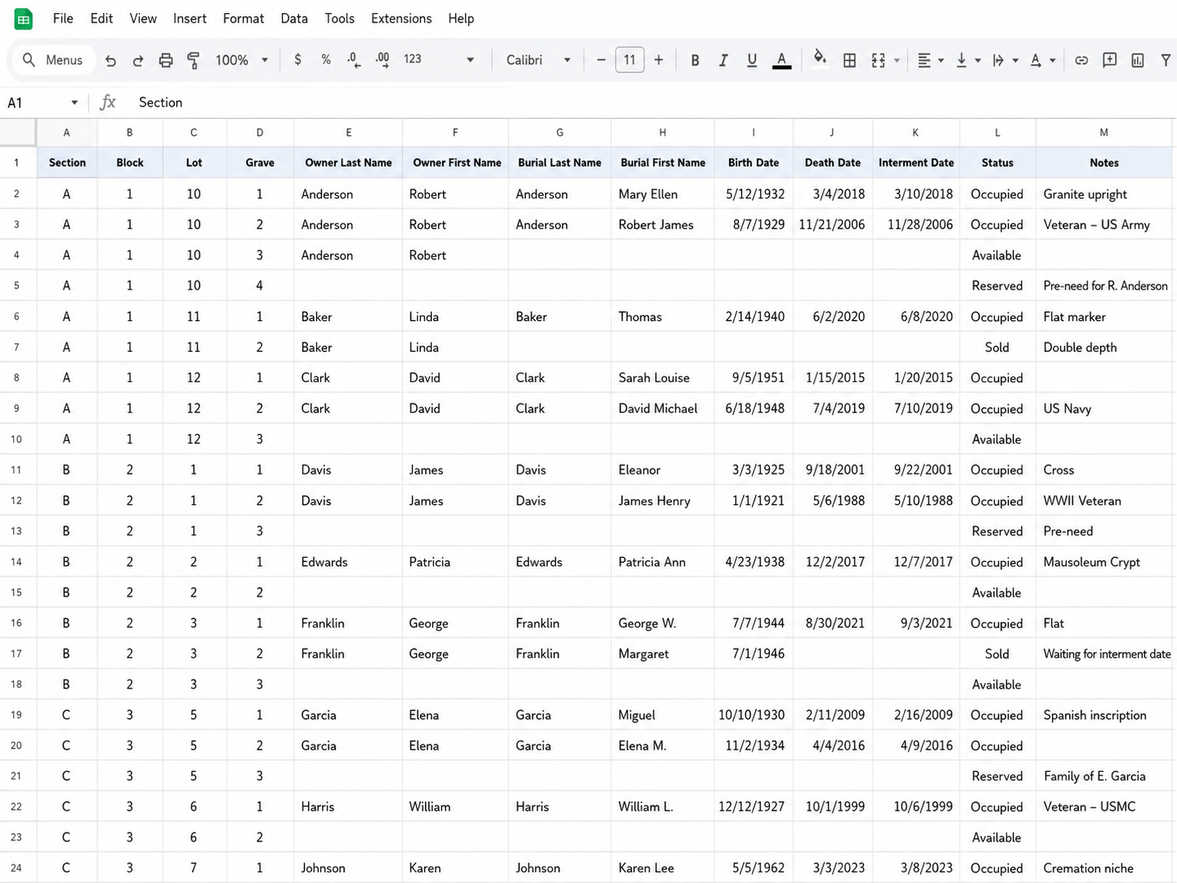This screenshot has width=1177, height=883.
Task: Insert a comment with the plus-bubble icon
Action: click(1110, 60)
